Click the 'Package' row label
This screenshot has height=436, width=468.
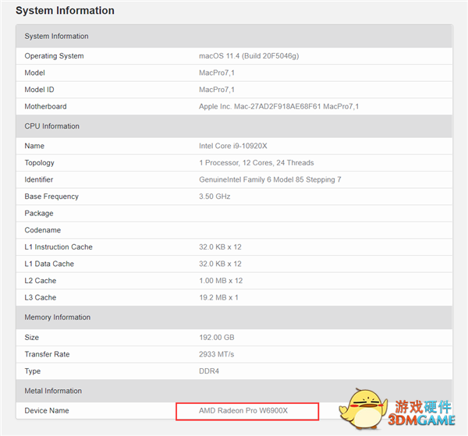coord(39,213)
